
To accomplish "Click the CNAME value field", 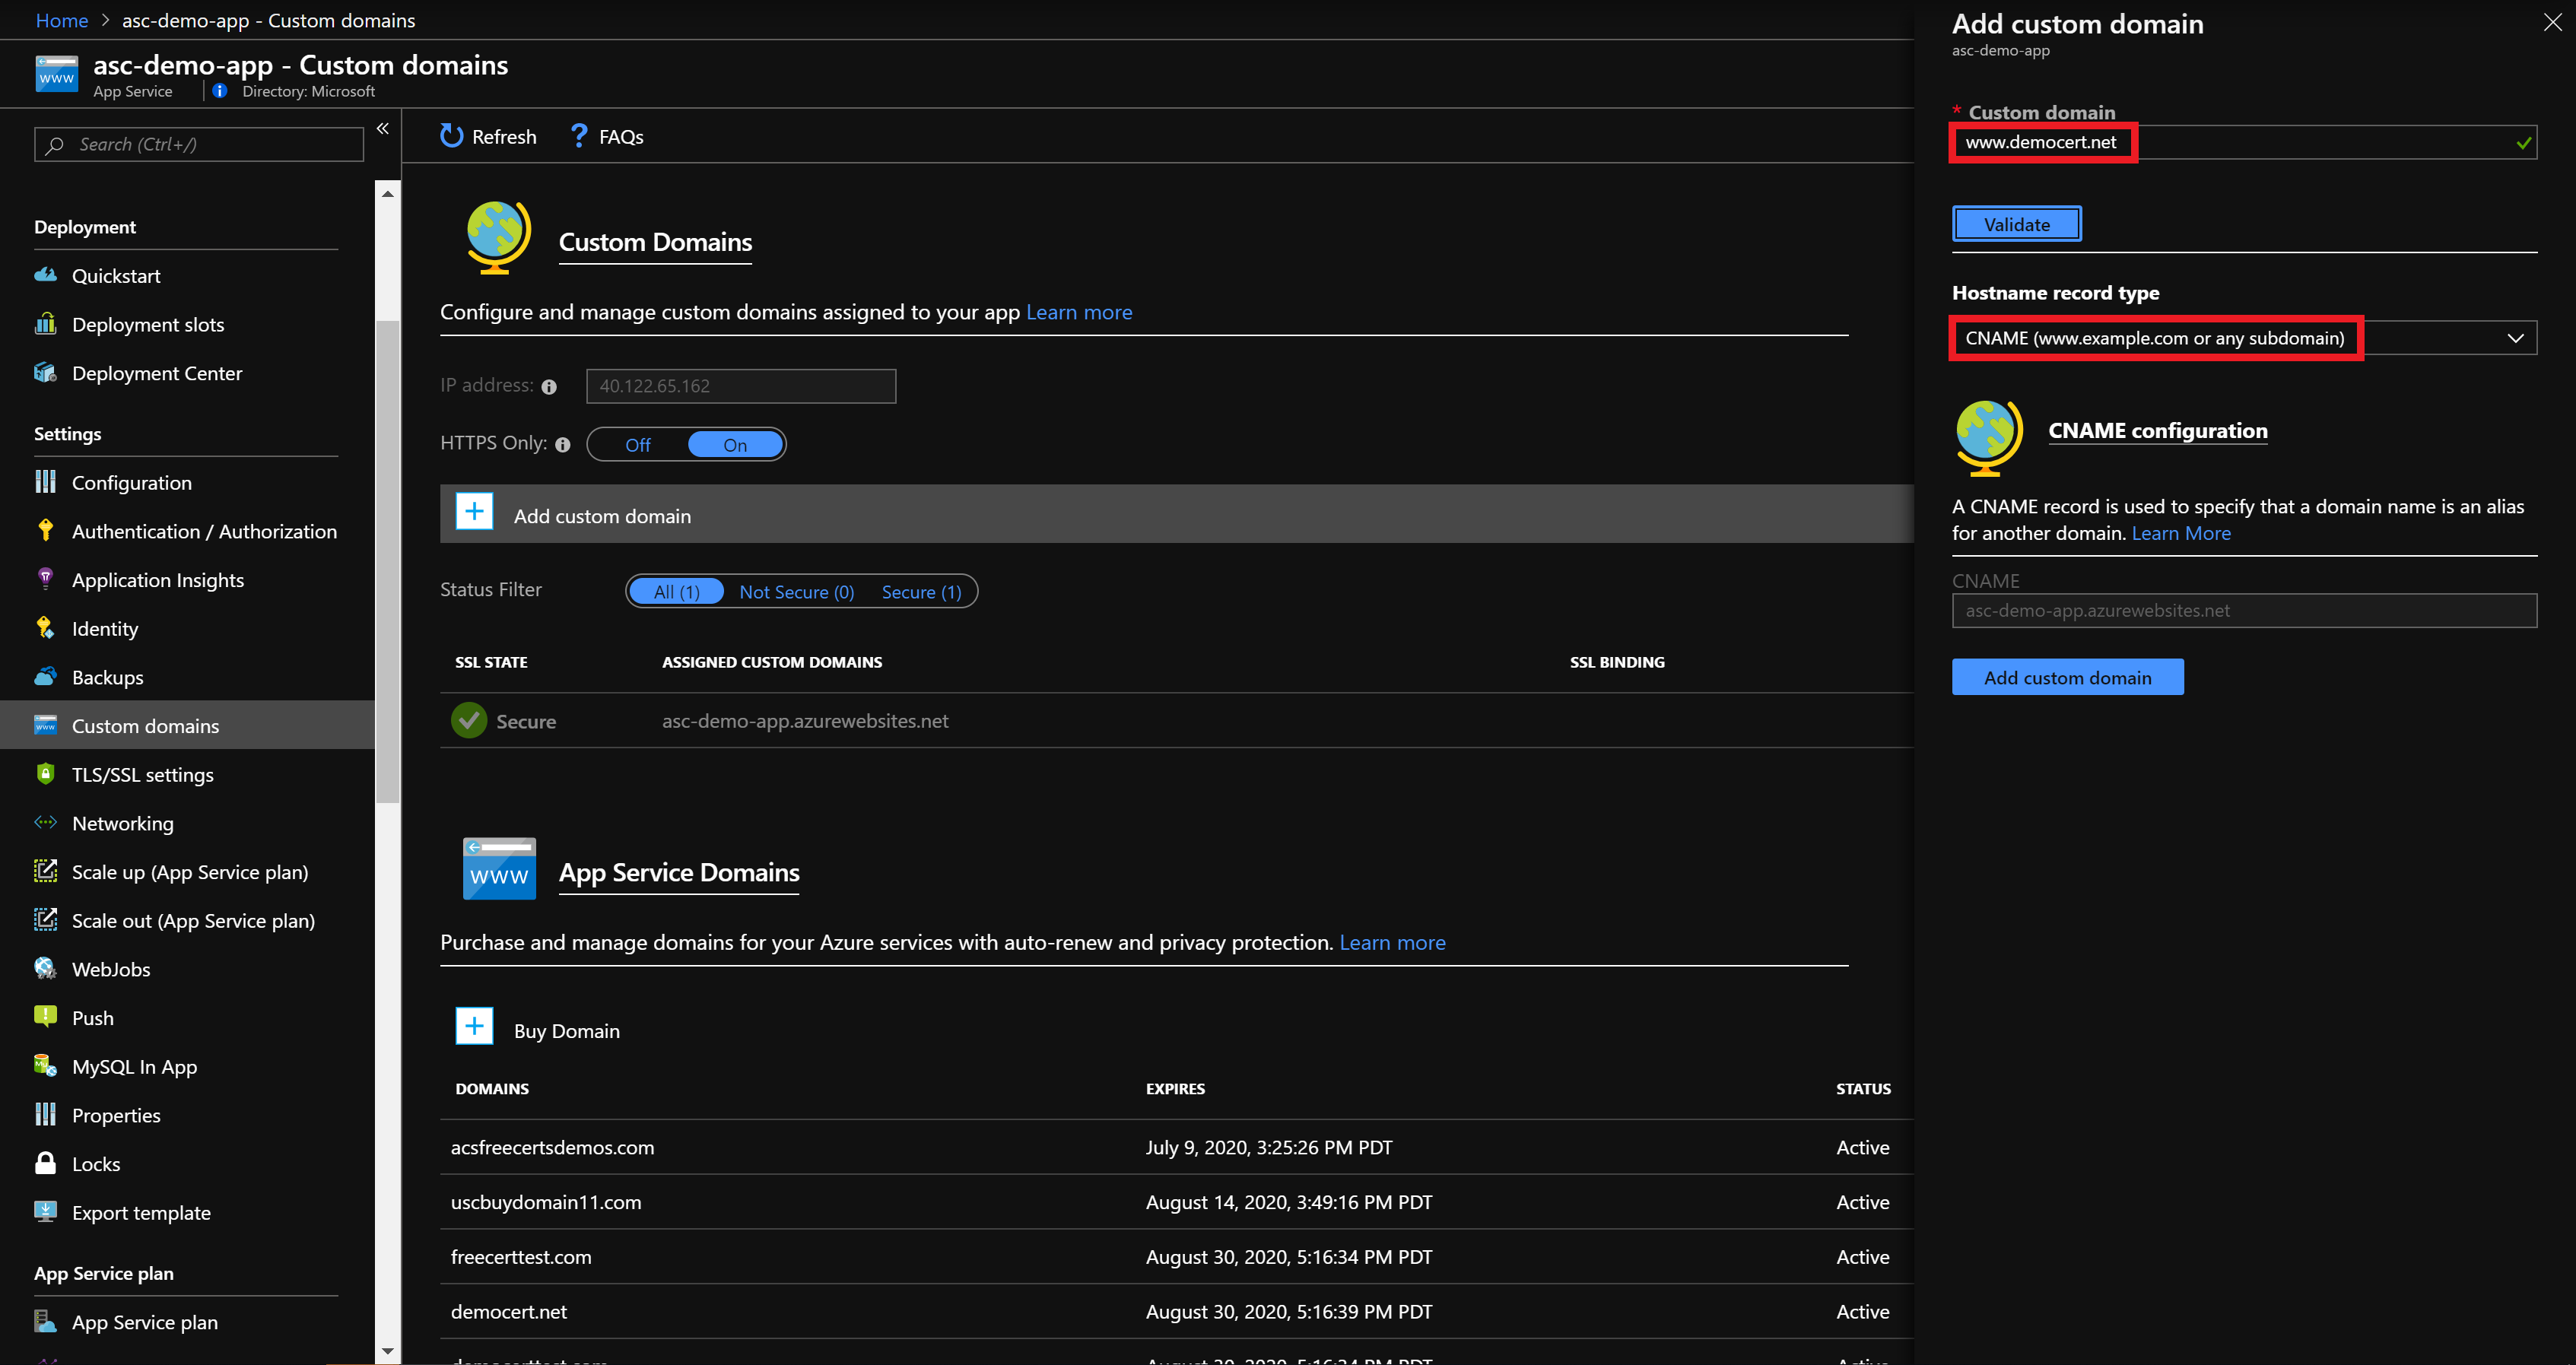I will point(2244,610).
